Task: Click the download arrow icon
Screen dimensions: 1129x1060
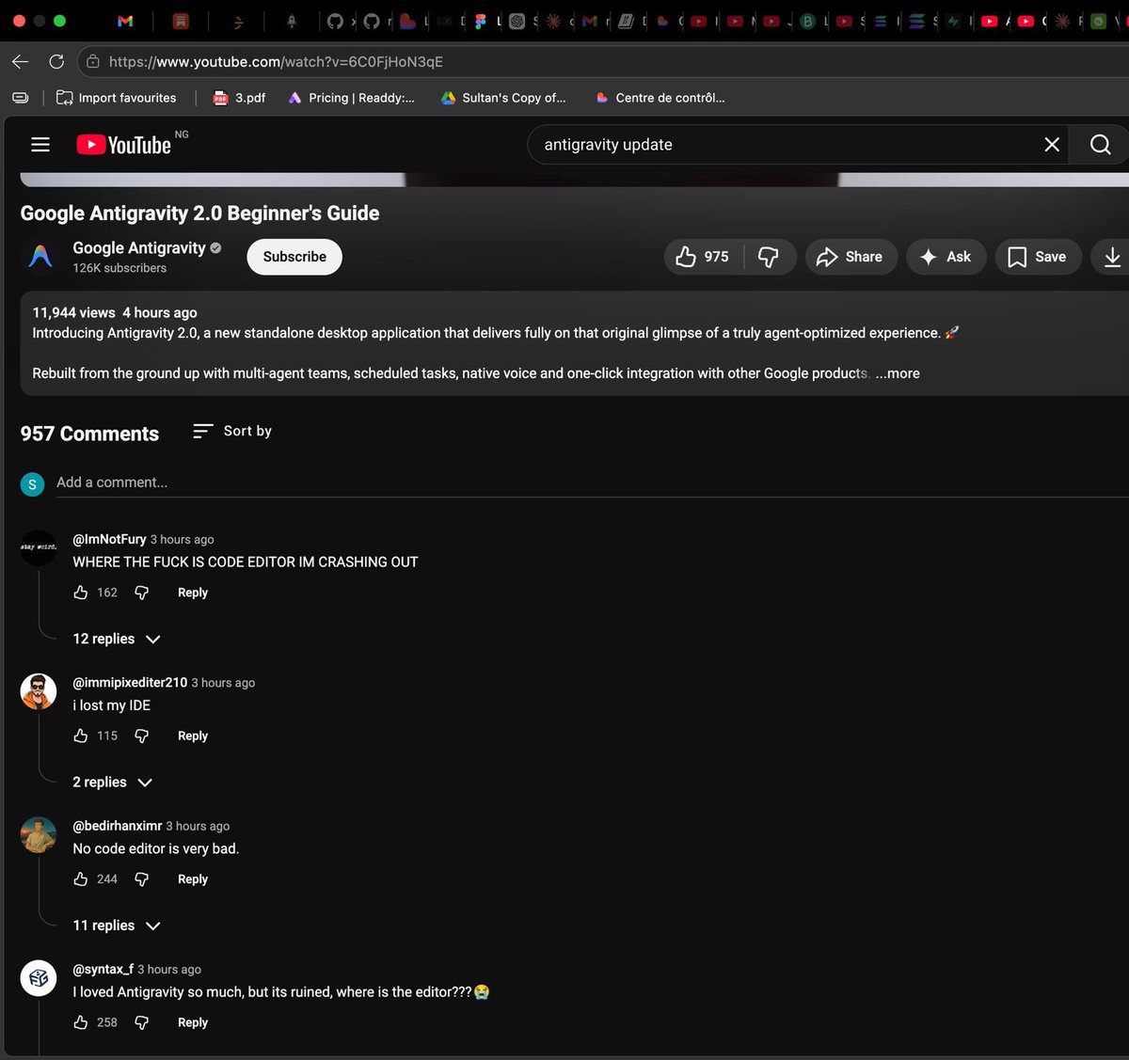Action: point(1111,257)
